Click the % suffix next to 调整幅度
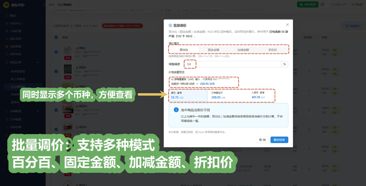Screen dimensions: 366x186 [284, 64]
